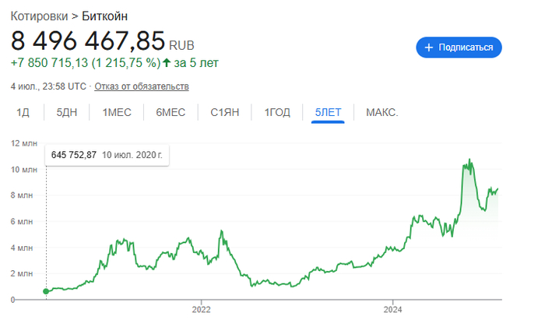Select the С1ЯН year-to-date tab
Screen dimensions: 545x320
(224, 113)
